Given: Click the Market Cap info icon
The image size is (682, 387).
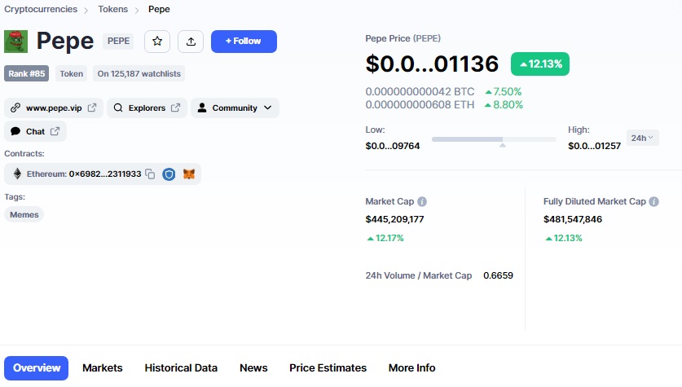Looking at the screenshot, I should (422, 201).
